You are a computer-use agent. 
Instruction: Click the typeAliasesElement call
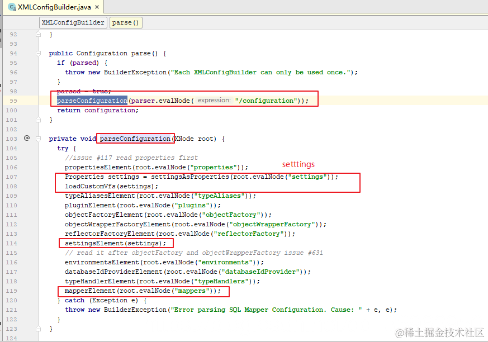(100, 196)
